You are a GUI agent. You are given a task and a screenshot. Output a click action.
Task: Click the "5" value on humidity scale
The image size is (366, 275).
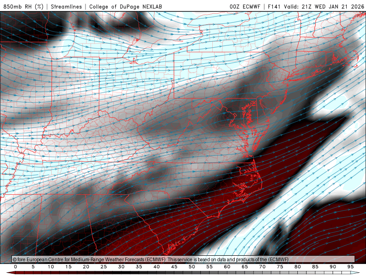pyautogui.click(x=33, y=267)
